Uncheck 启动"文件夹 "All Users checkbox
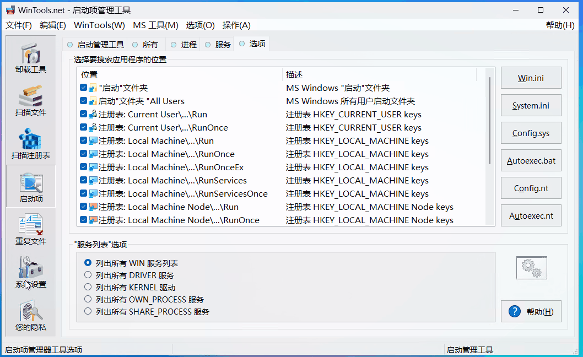This screenshot has height=357, width=583. (x=83, y=101)
